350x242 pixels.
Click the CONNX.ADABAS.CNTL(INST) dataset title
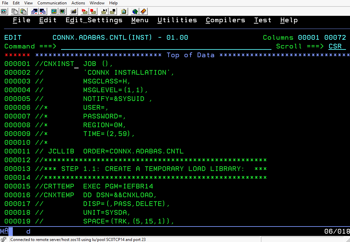click(102, 37)
